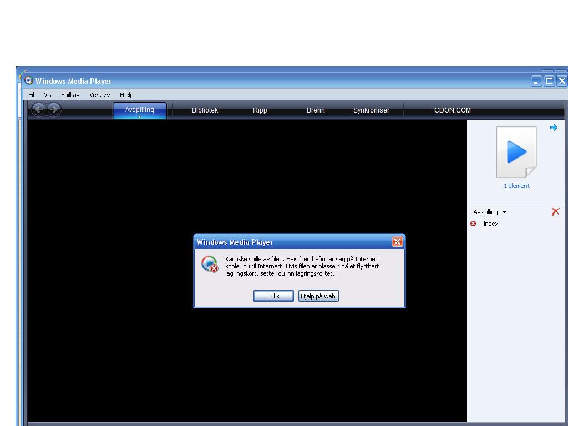Click the Lukk button
568x426 pixels.
(273, 296)
